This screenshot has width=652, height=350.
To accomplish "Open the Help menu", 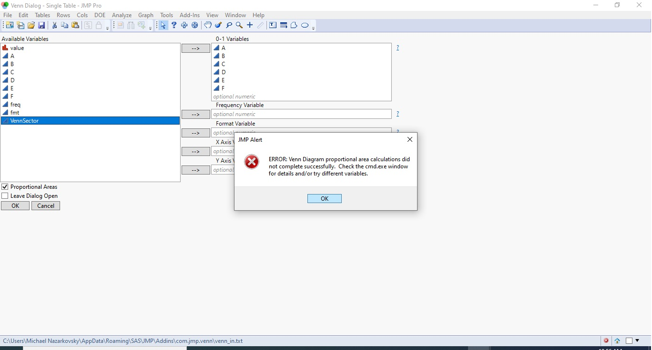I will 258,15.
